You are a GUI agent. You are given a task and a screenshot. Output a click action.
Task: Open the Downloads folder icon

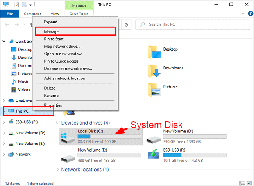coord(155,70)
